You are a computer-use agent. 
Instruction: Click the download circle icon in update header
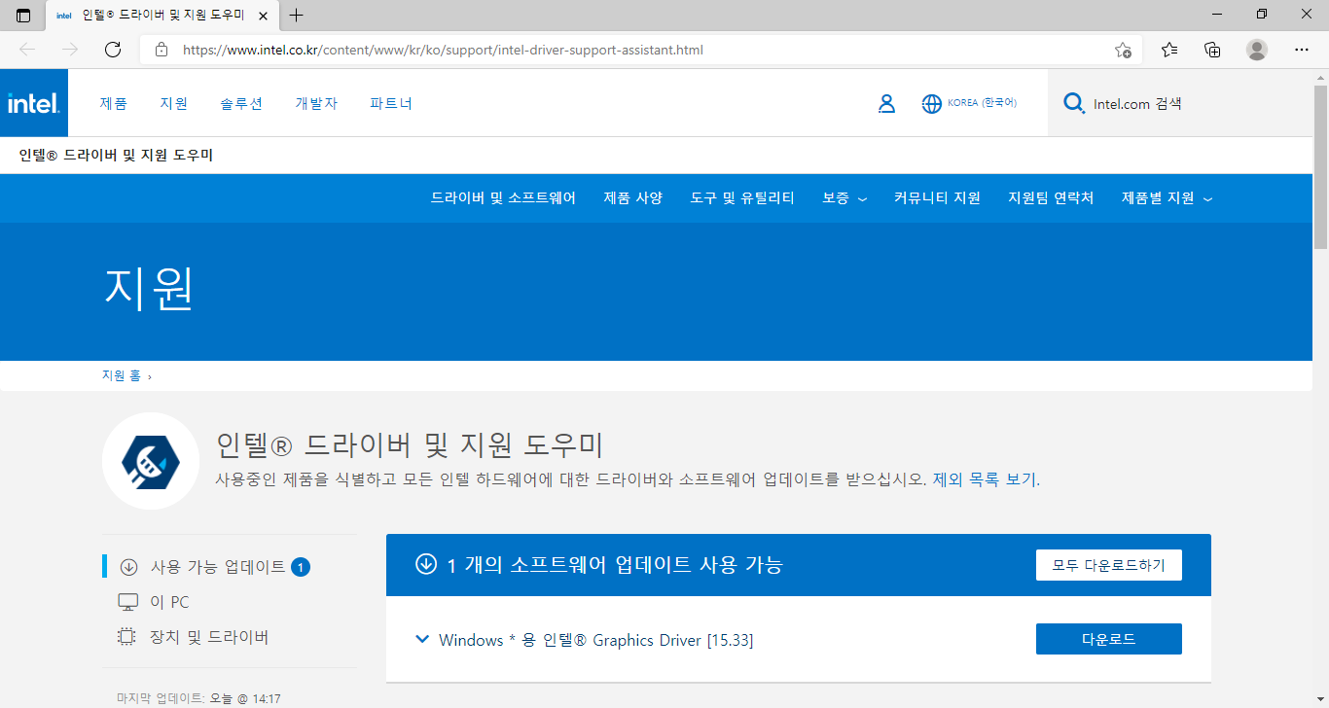point(426,564)
